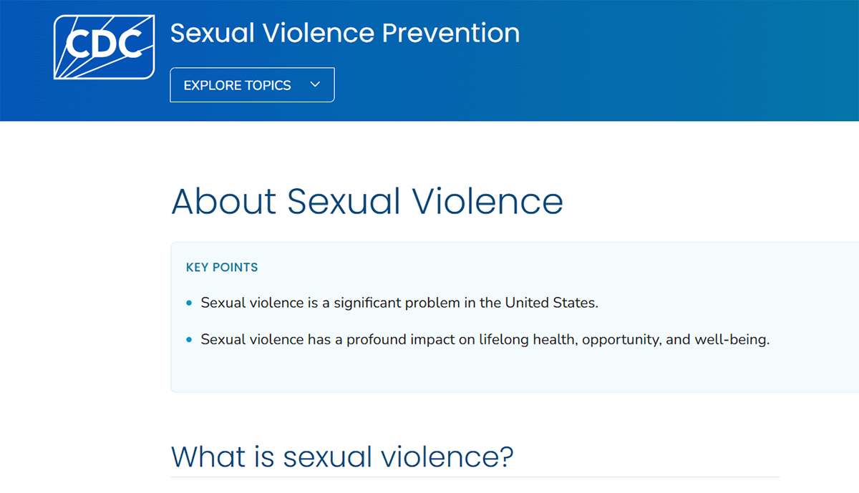Select the first key point about significant problem
Viewport: 859px width, 493px height.
pos(399,303)
